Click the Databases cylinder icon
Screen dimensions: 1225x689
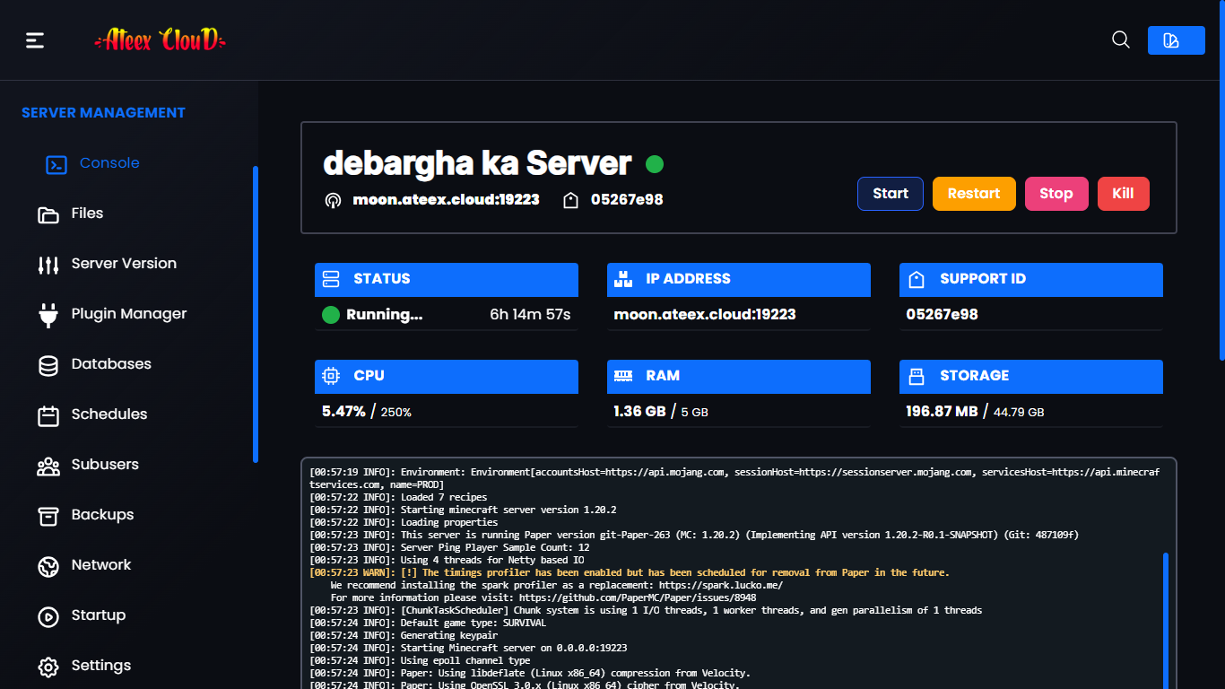pyautogui.click(x=48, y=365)
